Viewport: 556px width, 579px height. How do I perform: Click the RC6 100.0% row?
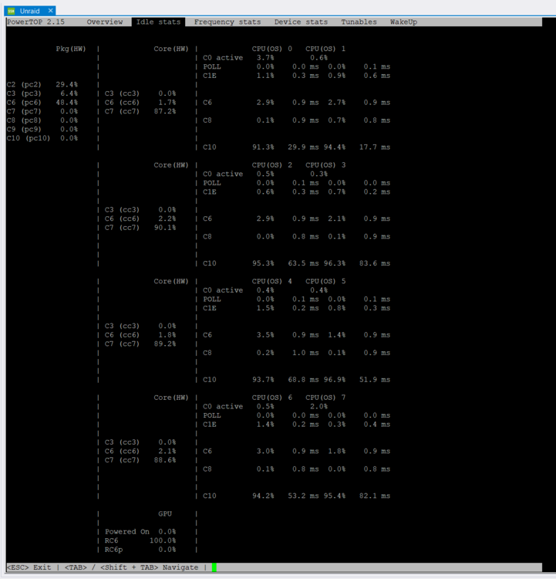point(140,540)
